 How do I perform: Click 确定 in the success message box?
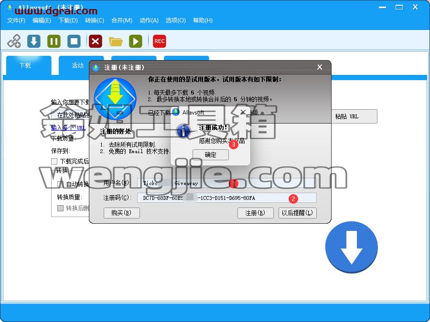pos(211,155)
